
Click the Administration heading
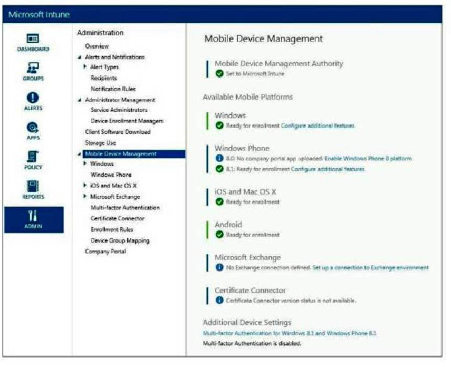(100, 33)
